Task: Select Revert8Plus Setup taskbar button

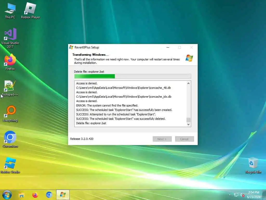Action: click(63, 195)
